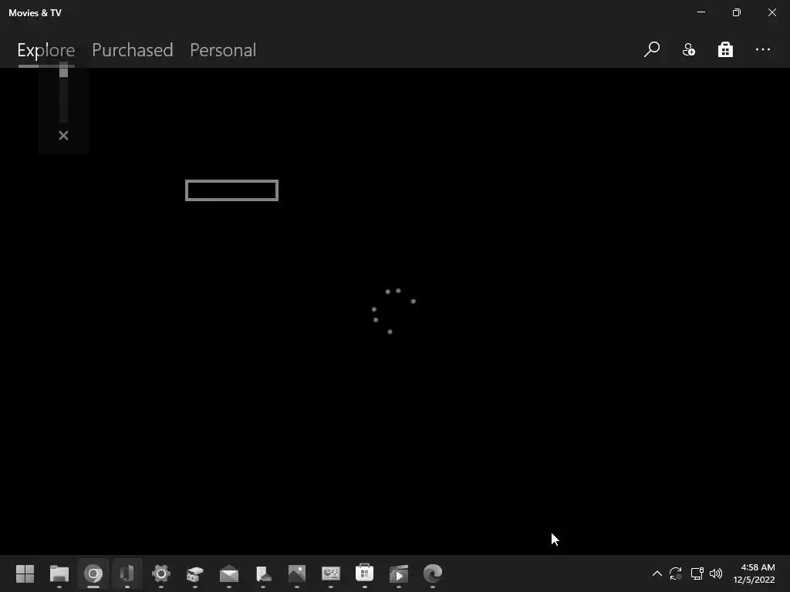Open the Windows Start menu

pyautogui.click(x=25, y=573)
